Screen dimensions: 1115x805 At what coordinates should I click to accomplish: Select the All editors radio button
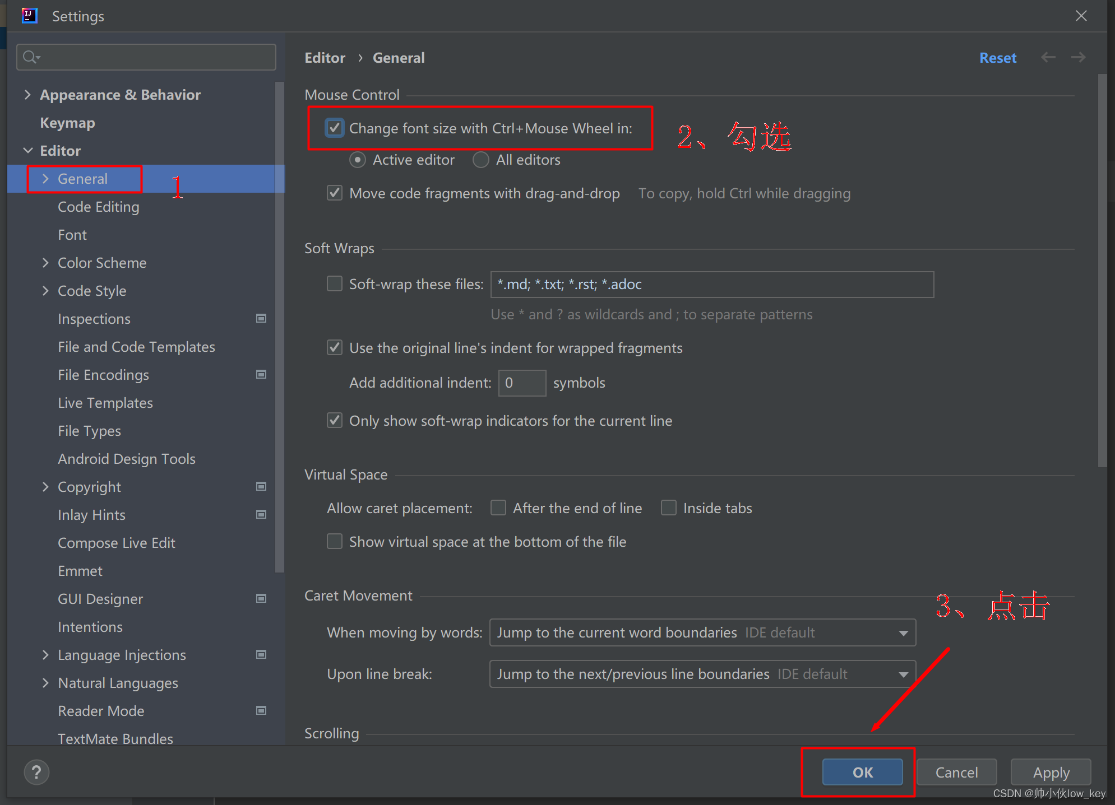(481, 160)
